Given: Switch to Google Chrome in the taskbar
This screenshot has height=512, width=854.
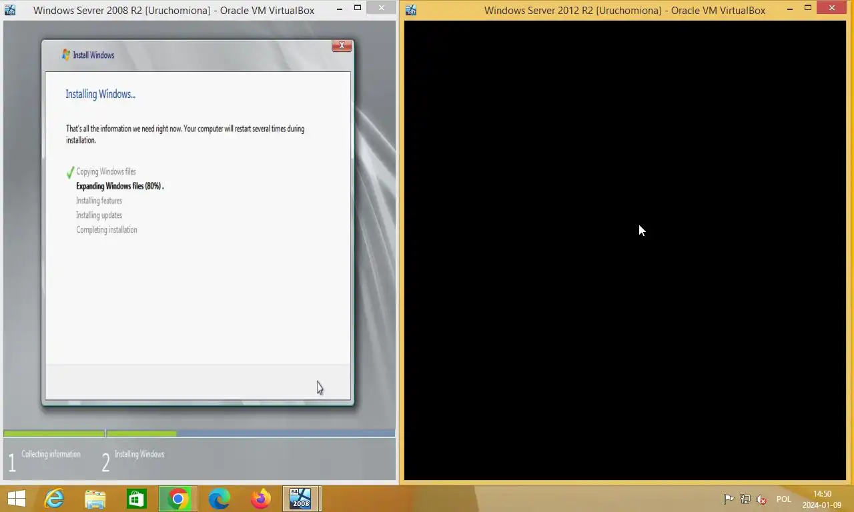Looking at the screenshot, I should tap(178, 499).
